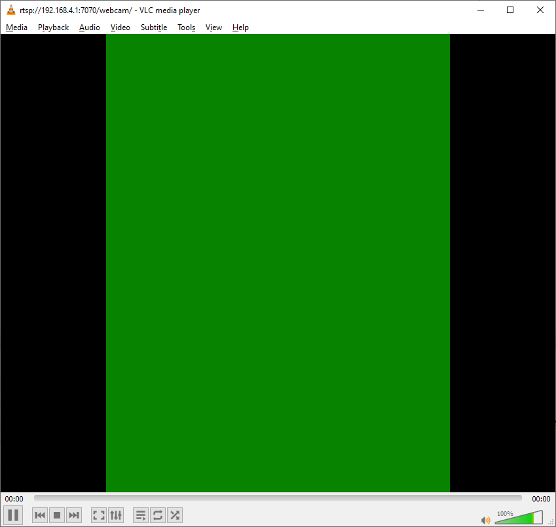Jump to previous media in playlist
The width and height of the screenshot is (556, 527).
point(40,515)
